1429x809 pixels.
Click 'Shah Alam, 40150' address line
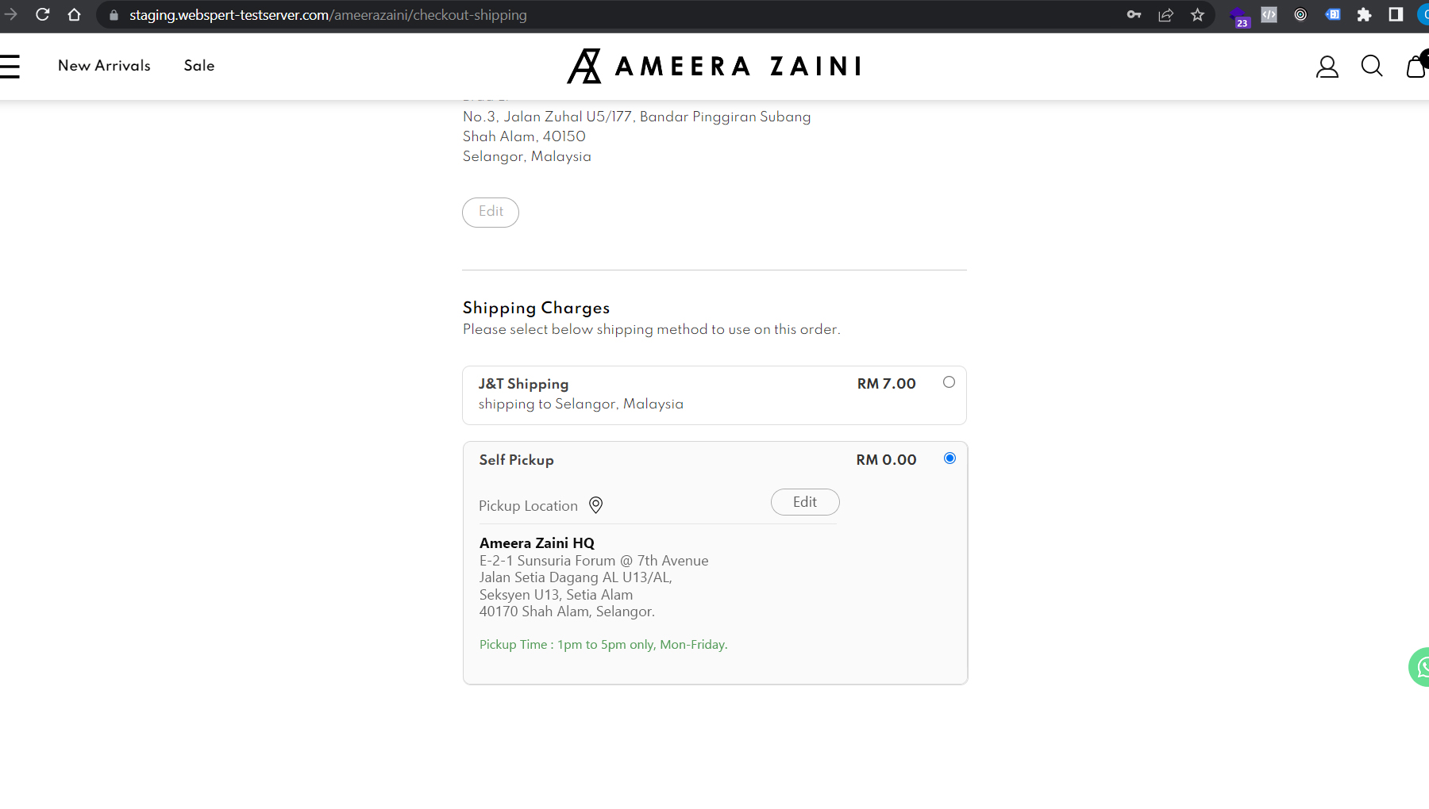point(525,136)
